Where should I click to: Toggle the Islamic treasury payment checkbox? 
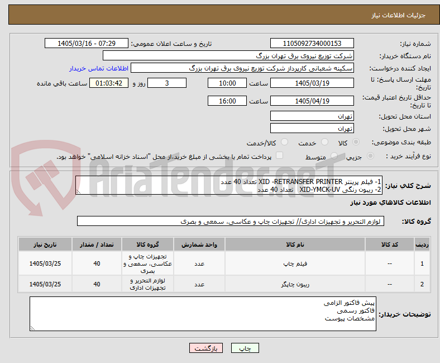pos(280,155)
